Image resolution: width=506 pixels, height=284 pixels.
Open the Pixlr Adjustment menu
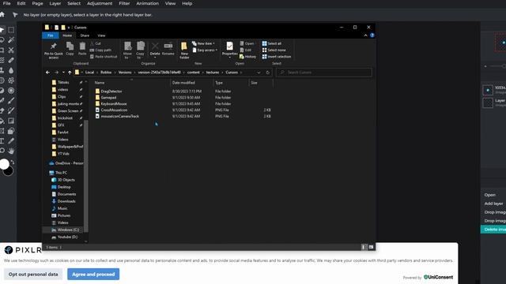coord(100,3)
